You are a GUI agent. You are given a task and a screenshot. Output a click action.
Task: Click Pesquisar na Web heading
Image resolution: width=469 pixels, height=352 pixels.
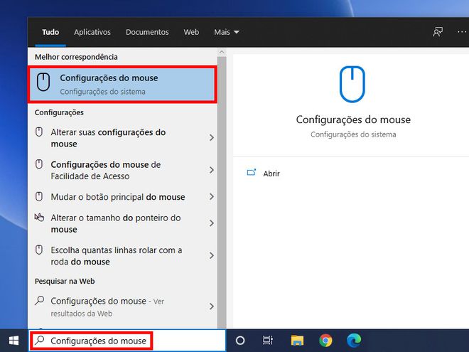point(65,281)
